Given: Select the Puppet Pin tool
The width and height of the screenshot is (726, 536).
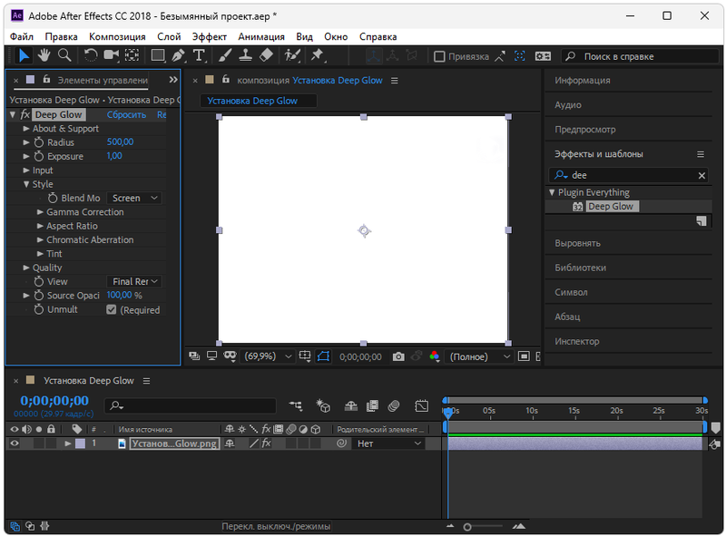Looking at the screenshot, I should tap(318, 55).
